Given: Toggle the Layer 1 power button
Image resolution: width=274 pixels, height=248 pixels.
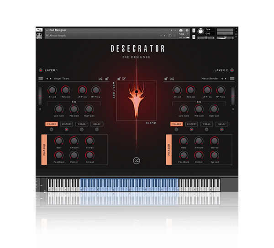Looking at the screenshot, I should tap(41, 70).
